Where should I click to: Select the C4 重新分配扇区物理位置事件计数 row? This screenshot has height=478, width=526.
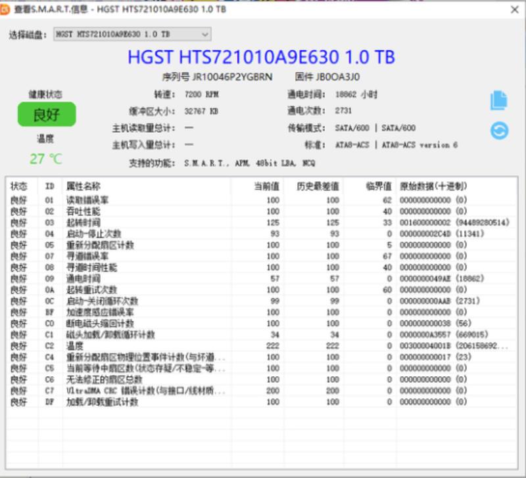coord(261,357)
